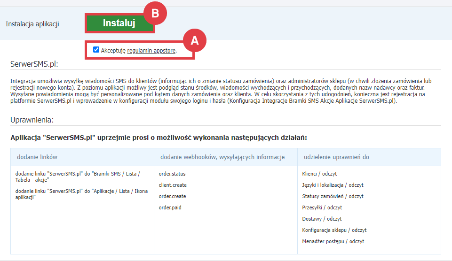The image size is (452, 261).
Task: Select 'Menadżer postępu / odczyt' permission
Action: [x=333, y=241]
